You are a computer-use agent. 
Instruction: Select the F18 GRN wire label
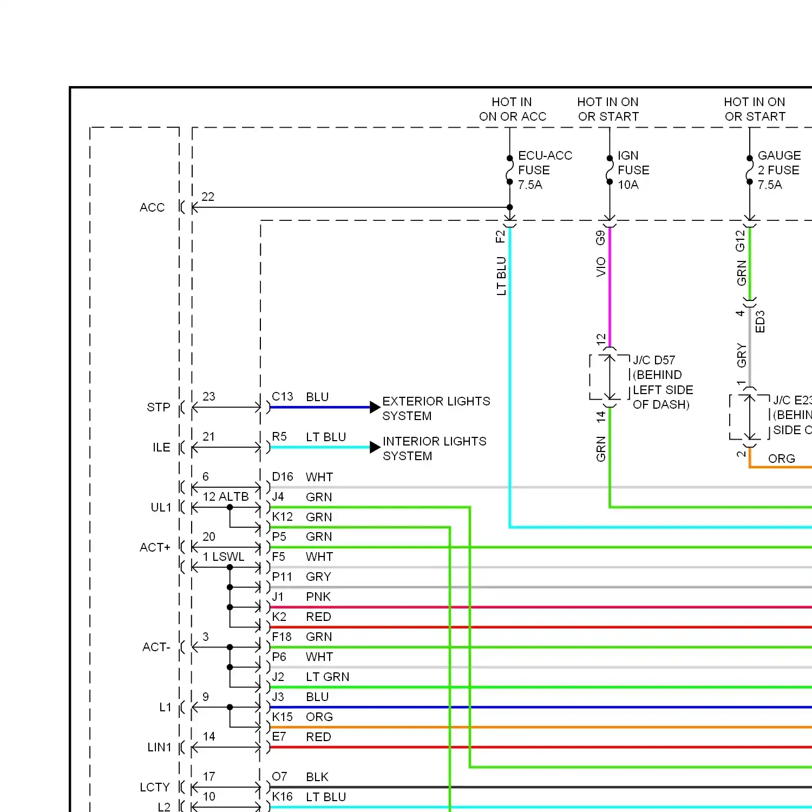click(302, 637)
